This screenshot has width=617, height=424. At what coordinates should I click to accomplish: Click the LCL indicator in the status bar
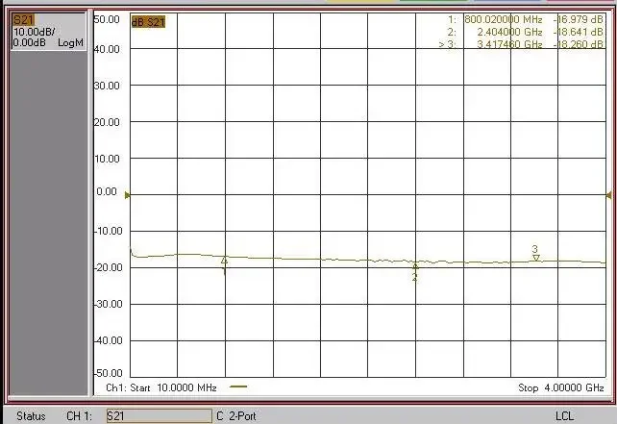[x=565, y=416]
